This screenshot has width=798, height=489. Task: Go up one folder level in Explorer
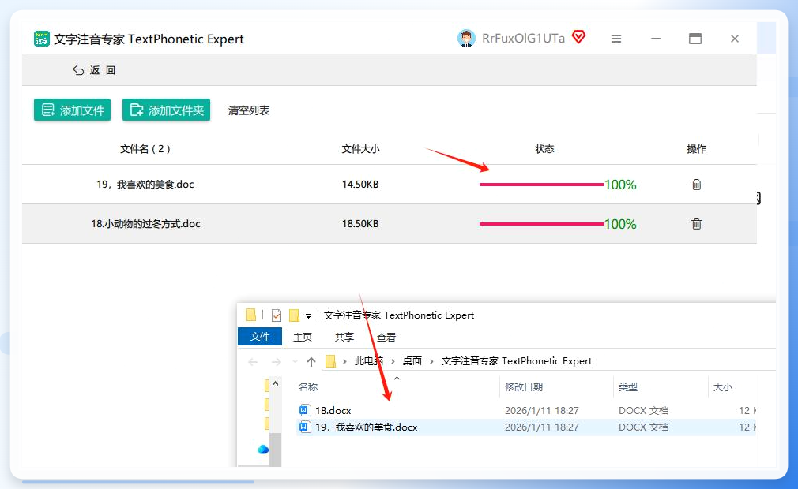pyautogui.click(x=311, y=361)
